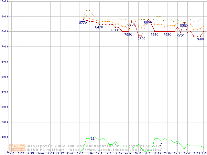
Task: Click the 7950 value label
Action: pos(180,36)
